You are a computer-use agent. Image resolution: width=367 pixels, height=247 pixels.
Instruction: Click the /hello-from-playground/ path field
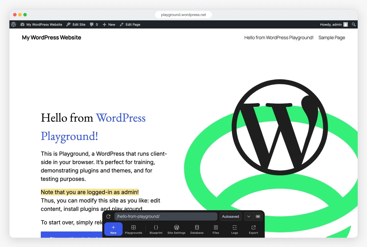tap(166, 216)
